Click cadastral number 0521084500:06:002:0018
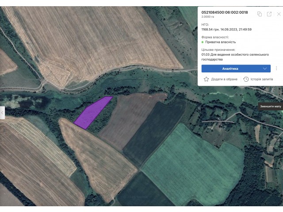Screen dimensions: 283x212 tap(225, 12)
